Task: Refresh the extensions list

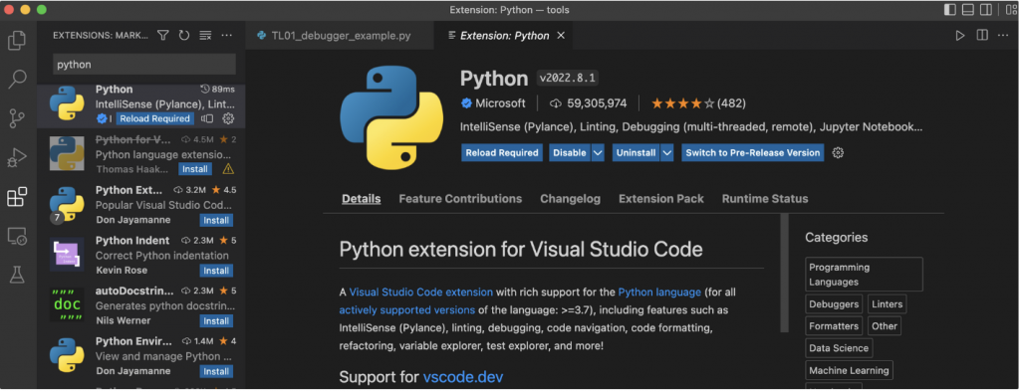Action: click(x=184, y=35)
